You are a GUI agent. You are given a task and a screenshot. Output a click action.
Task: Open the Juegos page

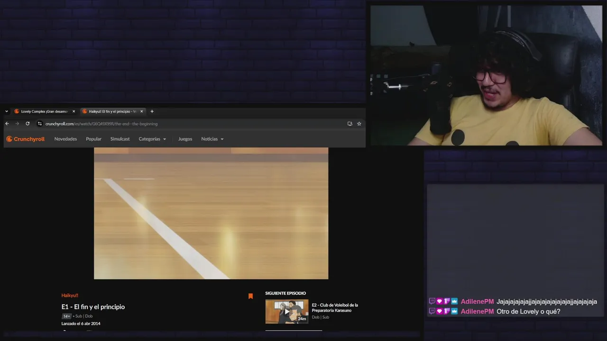click(x=185, y=139)
